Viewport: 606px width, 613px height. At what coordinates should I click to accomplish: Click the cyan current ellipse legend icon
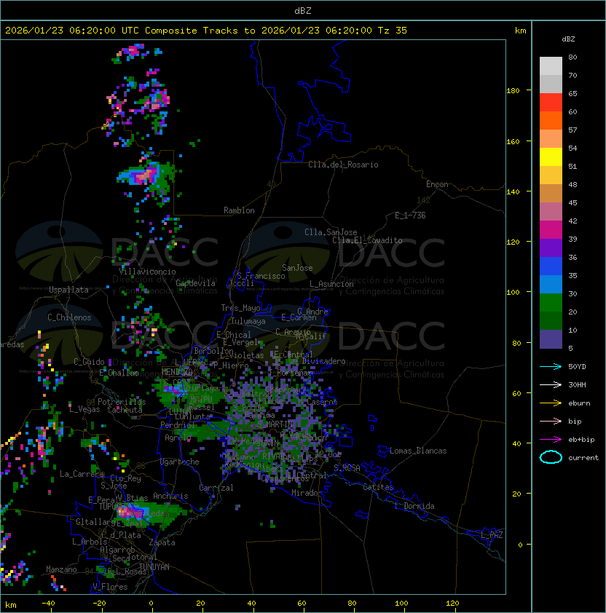click(551, 457)
